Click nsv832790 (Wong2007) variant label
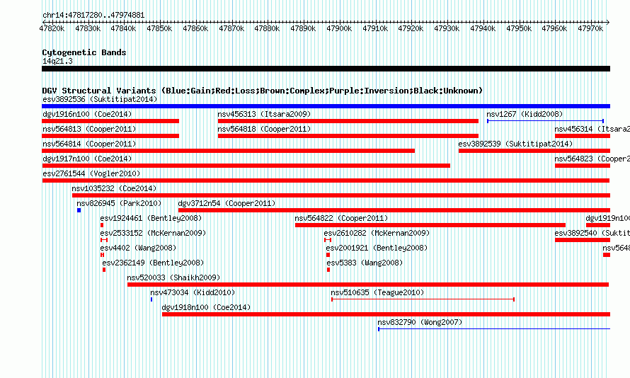 [420, 322]
